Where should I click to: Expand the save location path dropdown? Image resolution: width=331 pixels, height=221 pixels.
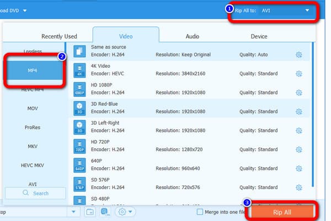[x=73, y=212]
